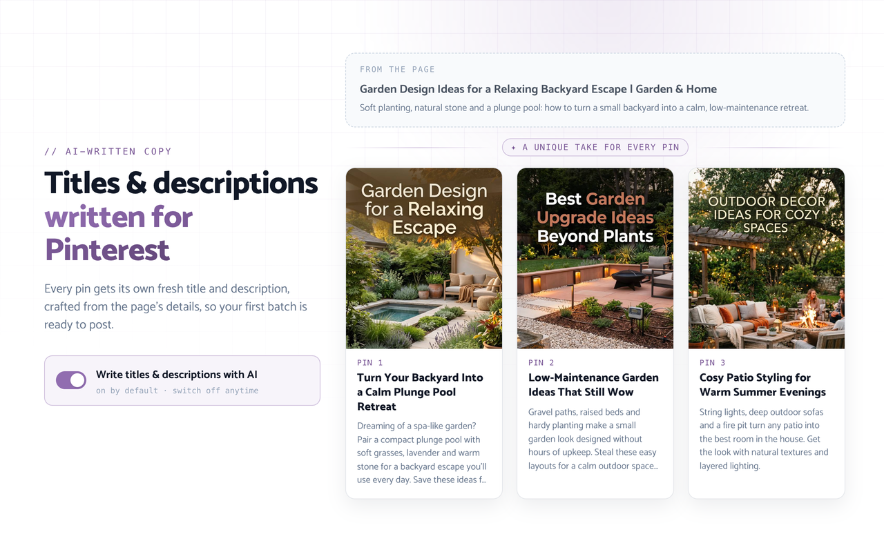The image size is (884, 552).
Task: Select the title Turn Your Backyard Into a Calm Plunge Pool Retreat
Action: (420, 392)
